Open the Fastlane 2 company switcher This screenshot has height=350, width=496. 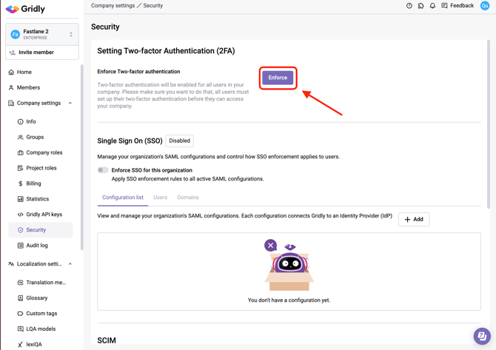(41, 34)
